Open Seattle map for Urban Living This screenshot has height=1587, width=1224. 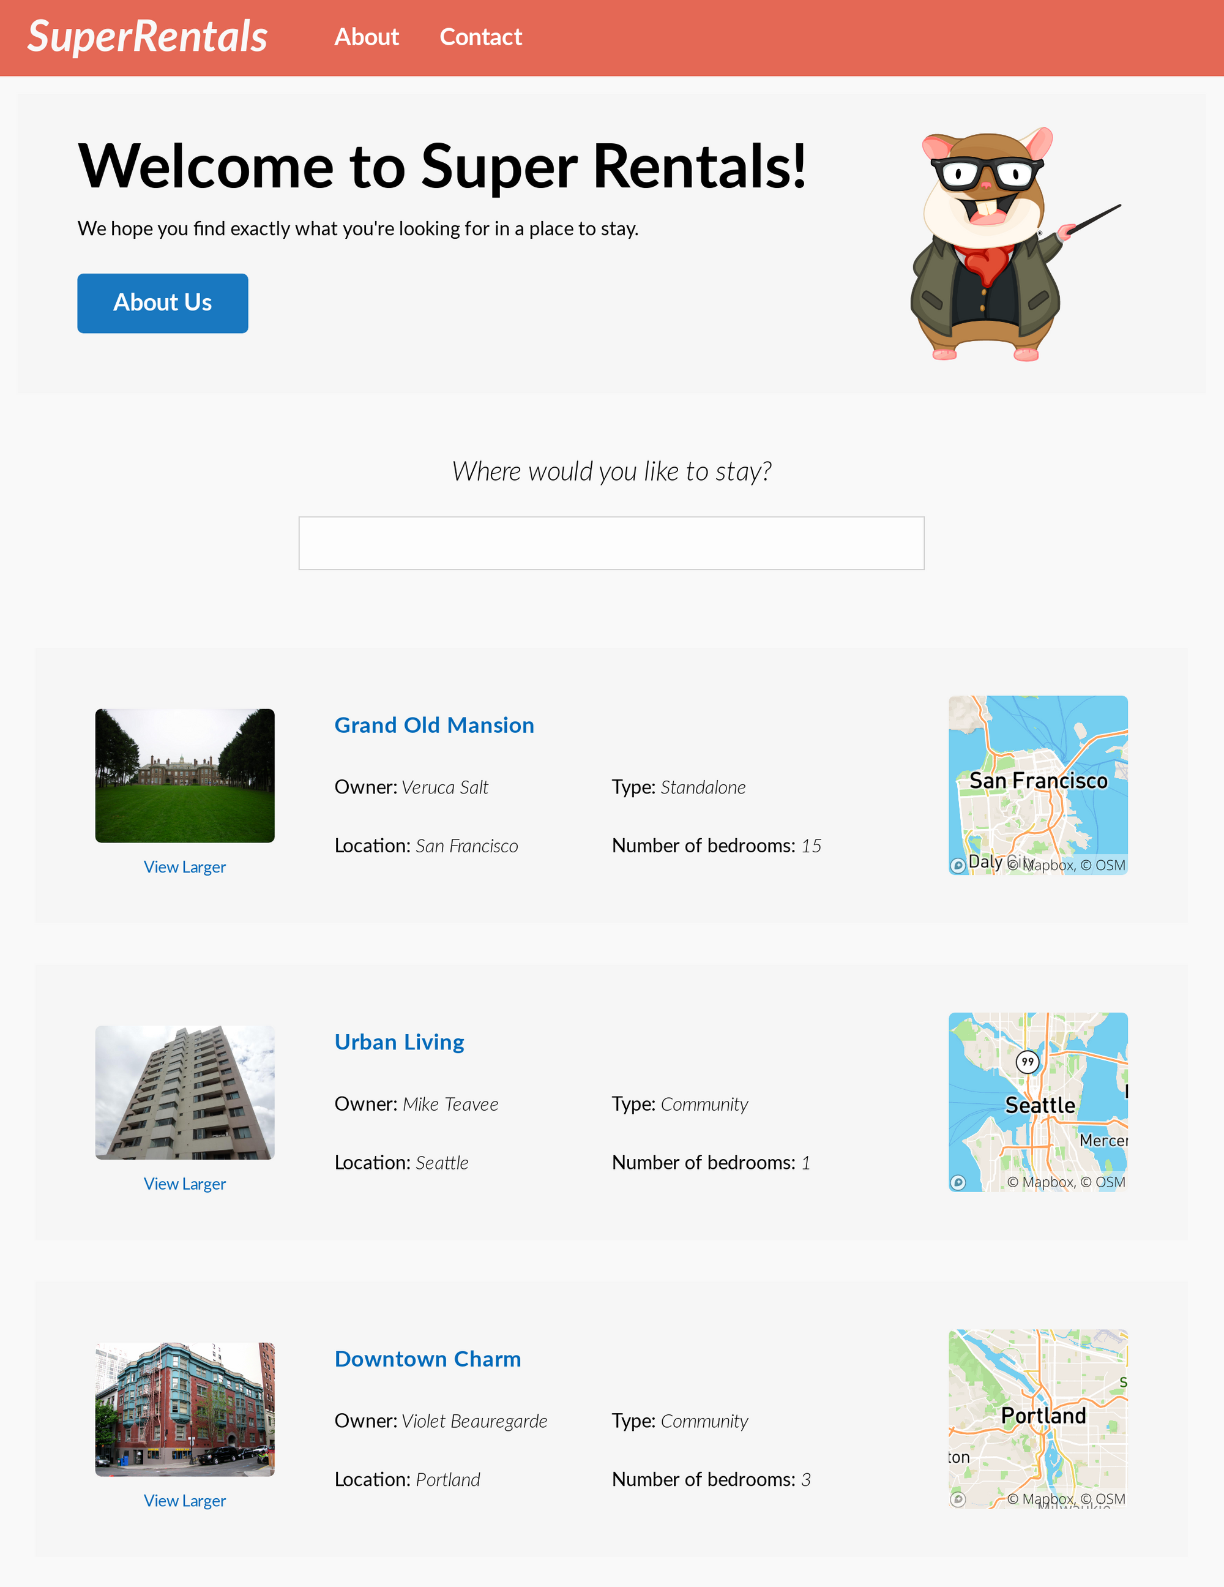pyautogui.click(x=1037, y=1102)
